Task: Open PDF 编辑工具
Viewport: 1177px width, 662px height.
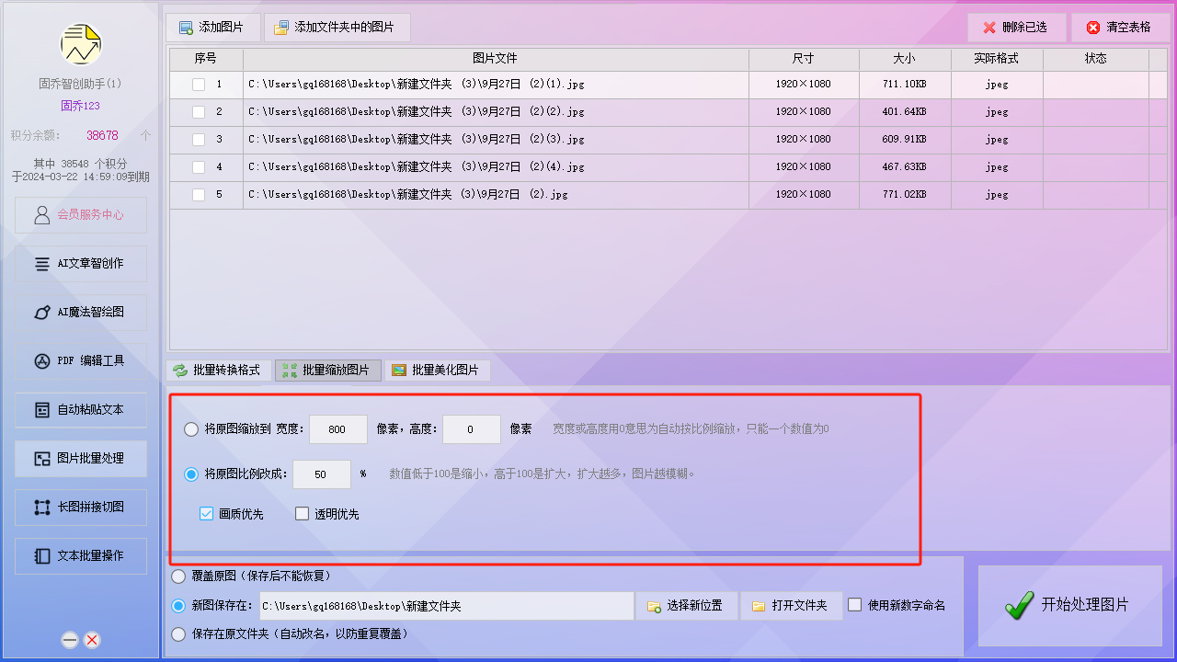Action: (81, 360)
